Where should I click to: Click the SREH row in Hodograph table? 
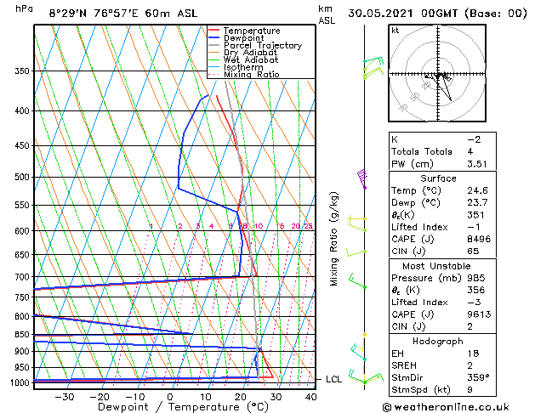point(442,365)
